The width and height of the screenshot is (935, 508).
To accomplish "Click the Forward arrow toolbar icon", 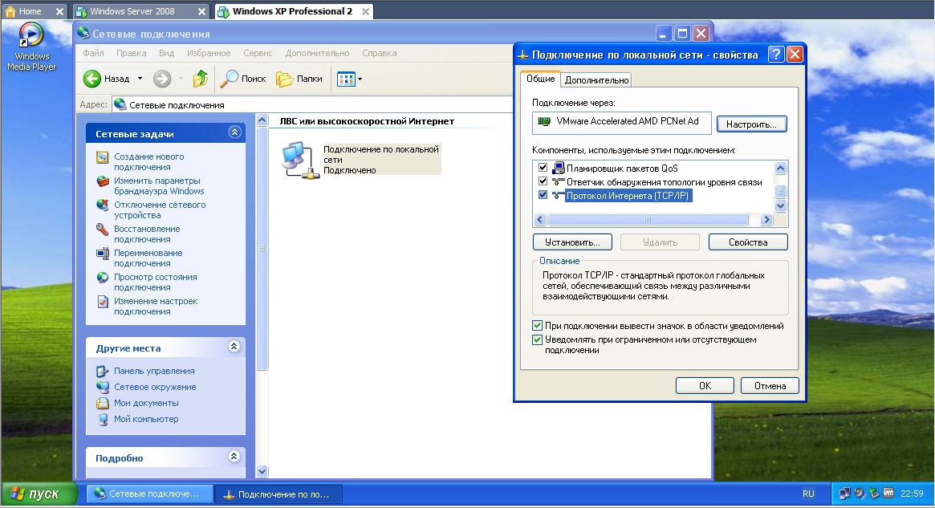I will click(161, 78).
